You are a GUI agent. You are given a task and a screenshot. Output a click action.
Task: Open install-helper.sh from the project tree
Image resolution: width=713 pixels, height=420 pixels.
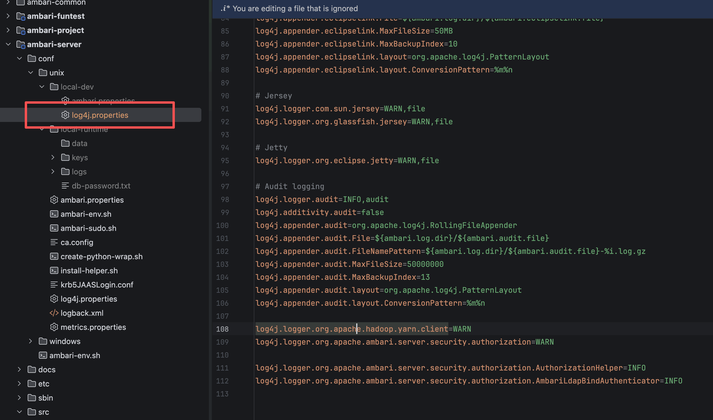pos(89,270)
